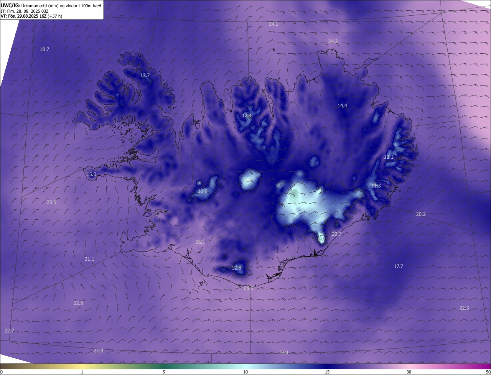491x375 pixels.
Task: Click the 24.2 value label on the map
Action: (333, 41)
